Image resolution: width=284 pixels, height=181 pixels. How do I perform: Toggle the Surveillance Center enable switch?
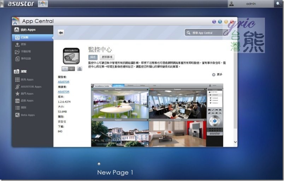coord(68,69)
